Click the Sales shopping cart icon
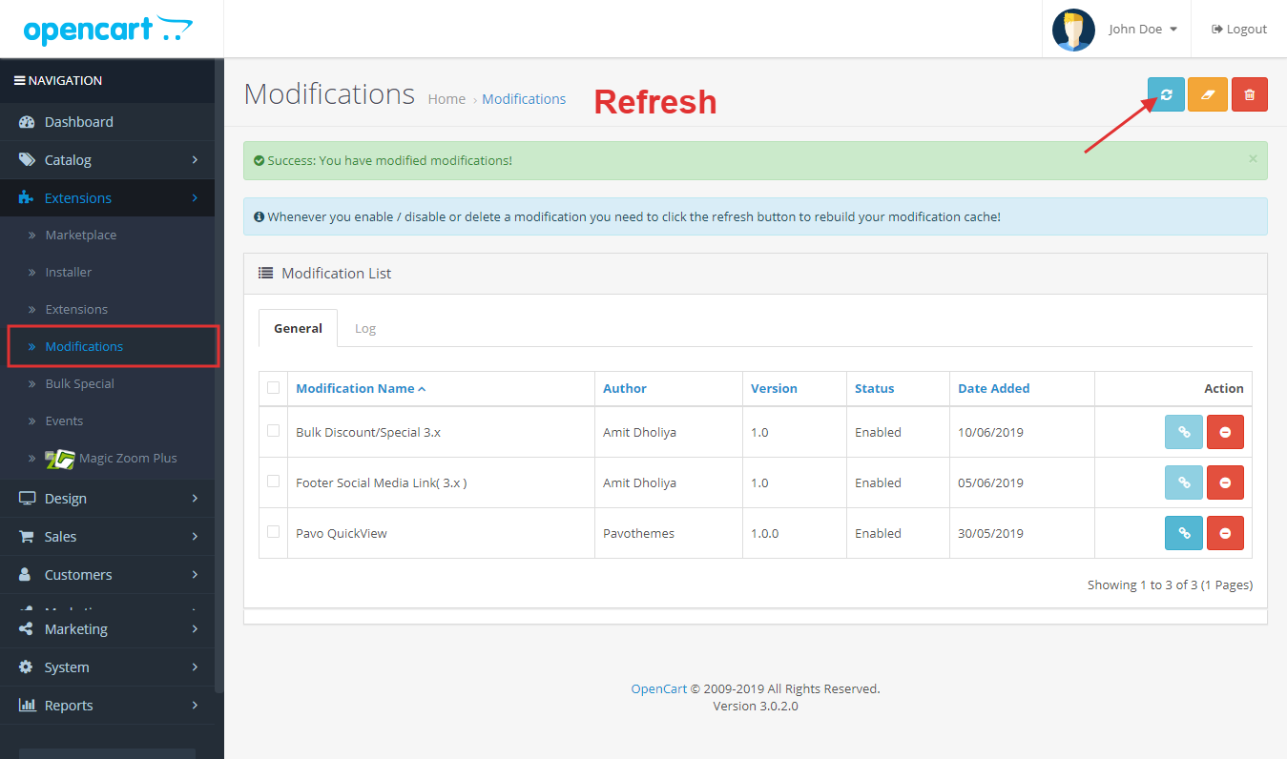The height and width of the screenshot is (759, 1287). [x=27, y=537]
